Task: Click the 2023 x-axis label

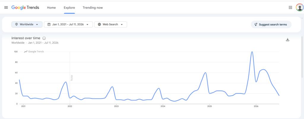Action: click(116, 106)
